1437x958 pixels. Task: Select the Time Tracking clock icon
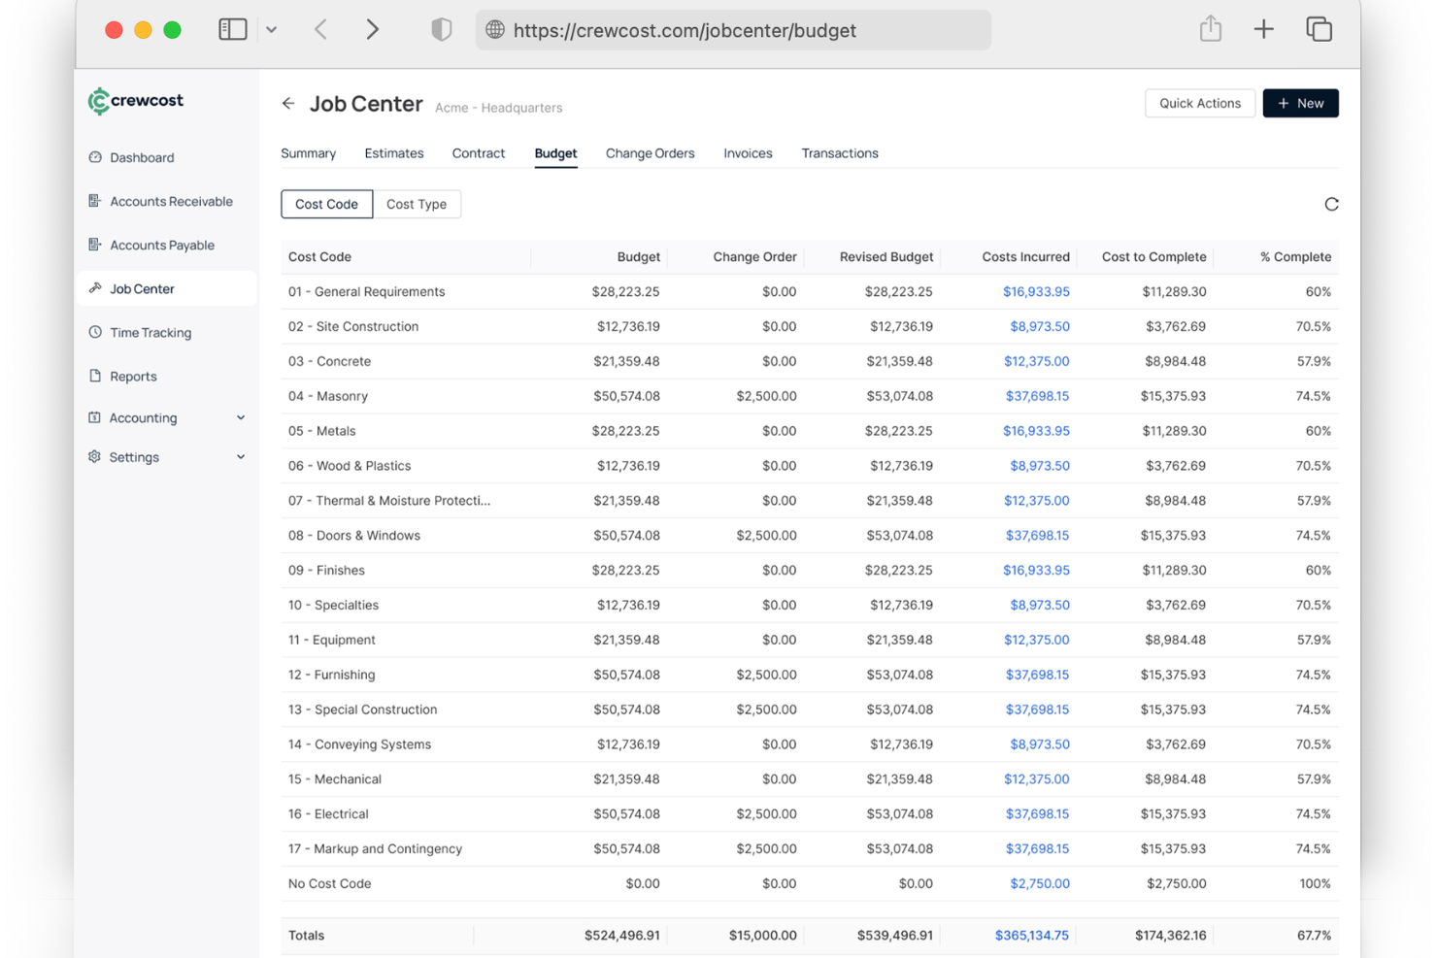[94, 332]
